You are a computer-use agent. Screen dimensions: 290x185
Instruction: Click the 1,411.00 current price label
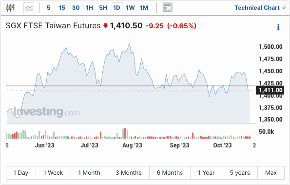(271, 90)
